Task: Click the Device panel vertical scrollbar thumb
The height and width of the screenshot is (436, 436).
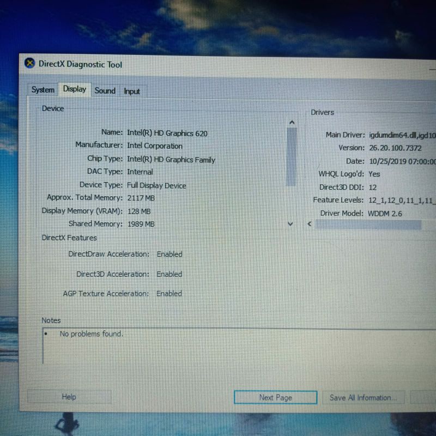Action: click(x=292, y=158)
